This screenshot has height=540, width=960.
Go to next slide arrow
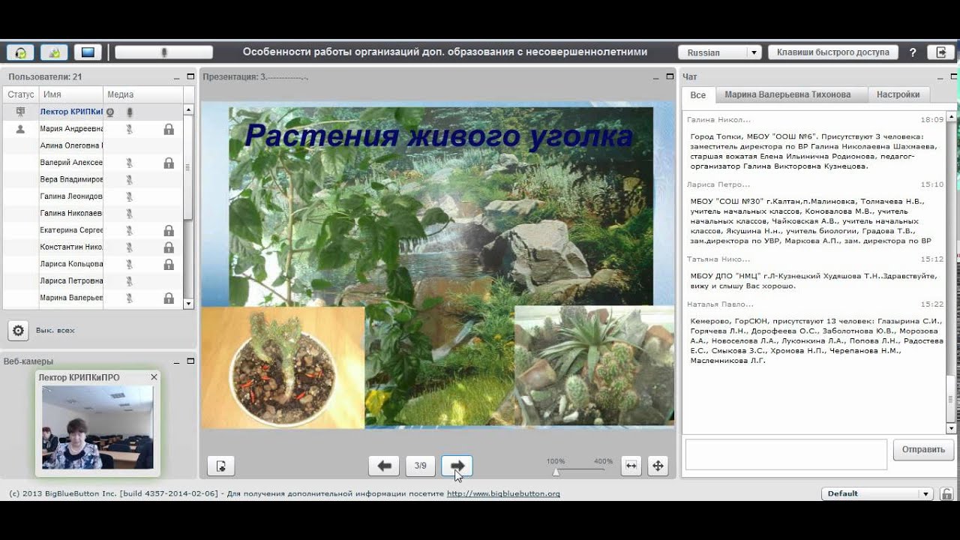[x=457, y=466]
